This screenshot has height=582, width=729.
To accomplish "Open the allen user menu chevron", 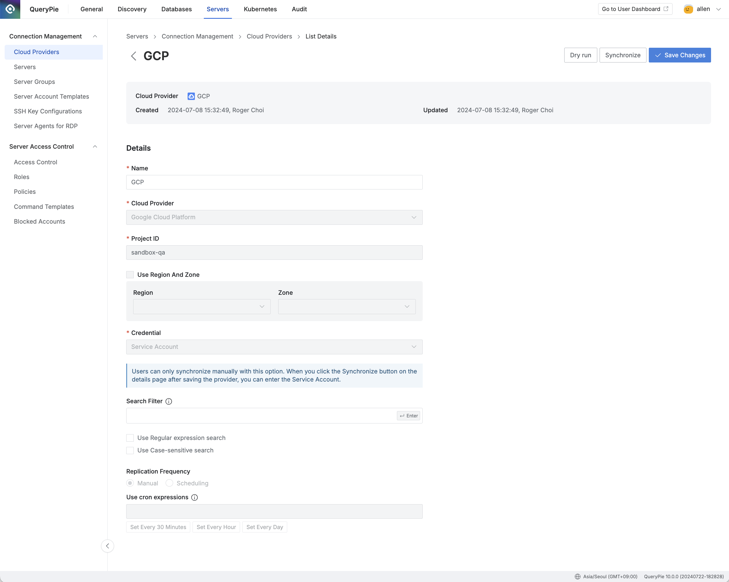I will click(x=719, y=9).
